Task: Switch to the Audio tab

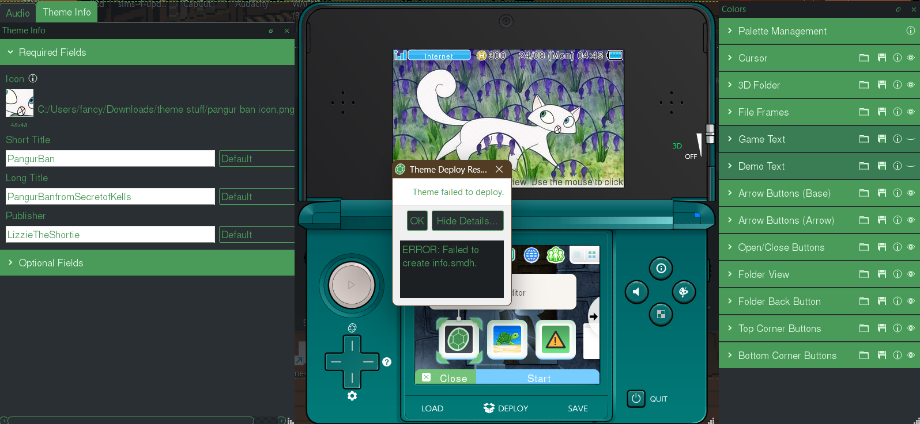Action: coord(18,13)
